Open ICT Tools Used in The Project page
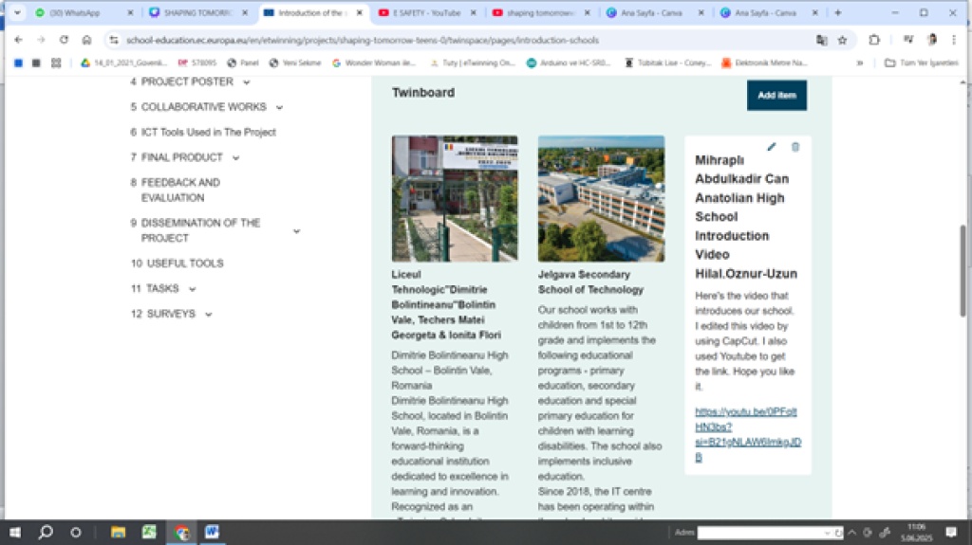Viewport: 972px width, 545px height. tap(208, 133)
